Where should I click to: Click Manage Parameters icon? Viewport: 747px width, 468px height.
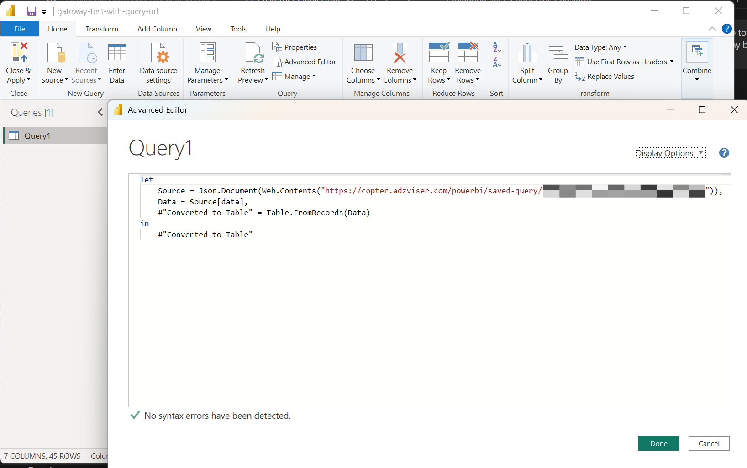[x=208, y=52]
